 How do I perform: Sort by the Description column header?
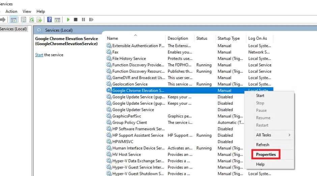pos(178,38)
